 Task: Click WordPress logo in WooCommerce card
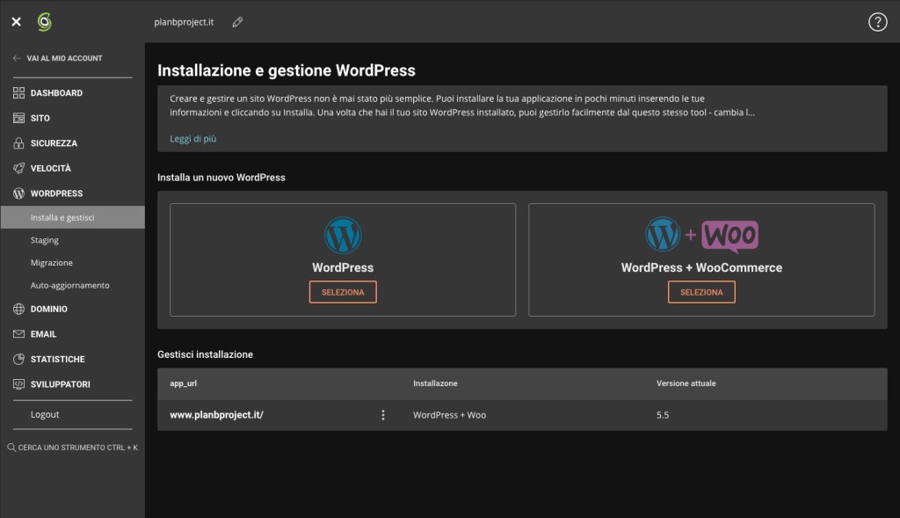tap(663, 234)
